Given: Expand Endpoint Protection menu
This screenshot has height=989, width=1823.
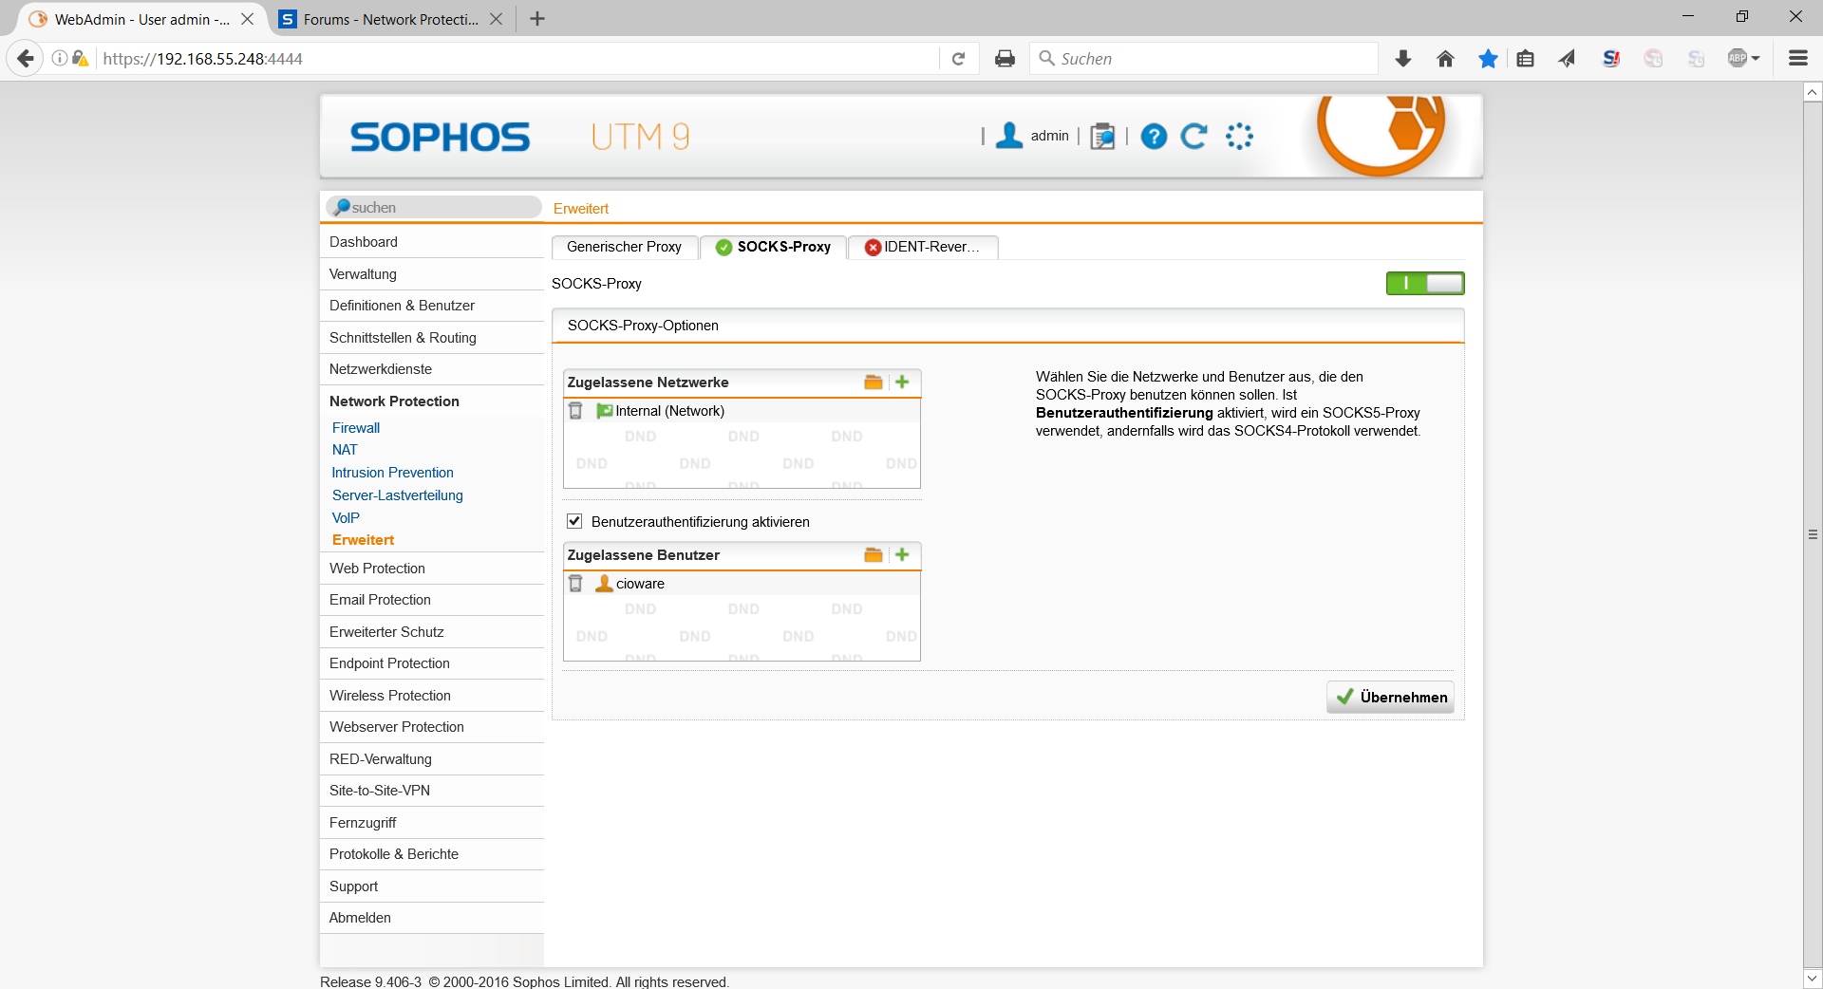Looking at the screenshot, I should point(432,663).
